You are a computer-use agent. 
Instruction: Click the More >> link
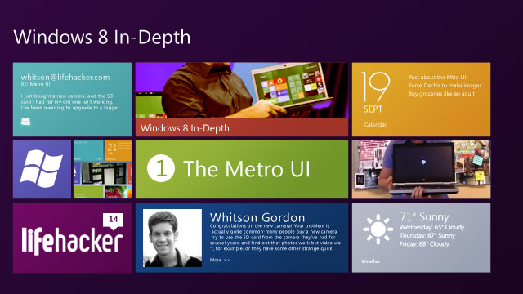220,260
